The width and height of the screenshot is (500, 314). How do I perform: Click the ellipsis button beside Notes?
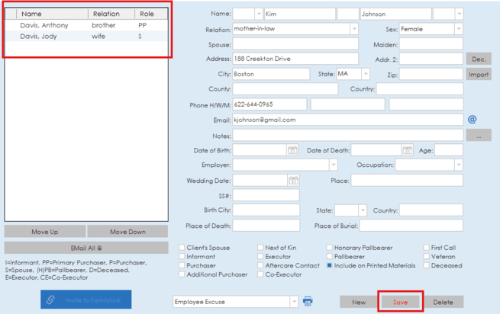click(x=478, y=135)
